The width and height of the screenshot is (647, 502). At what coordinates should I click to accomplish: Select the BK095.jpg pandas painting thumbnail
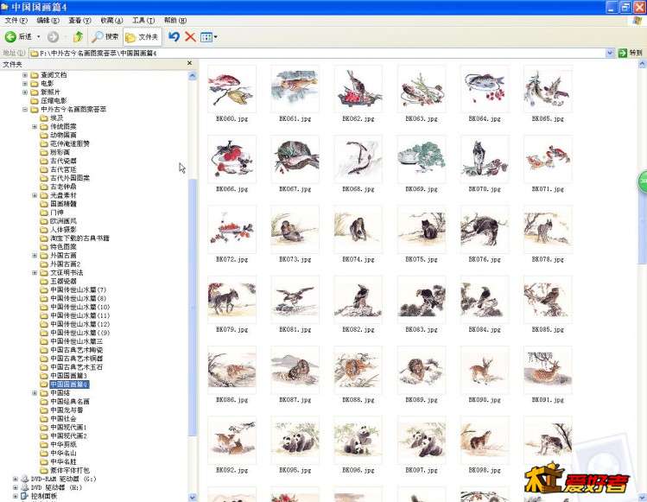click(295, 440)
